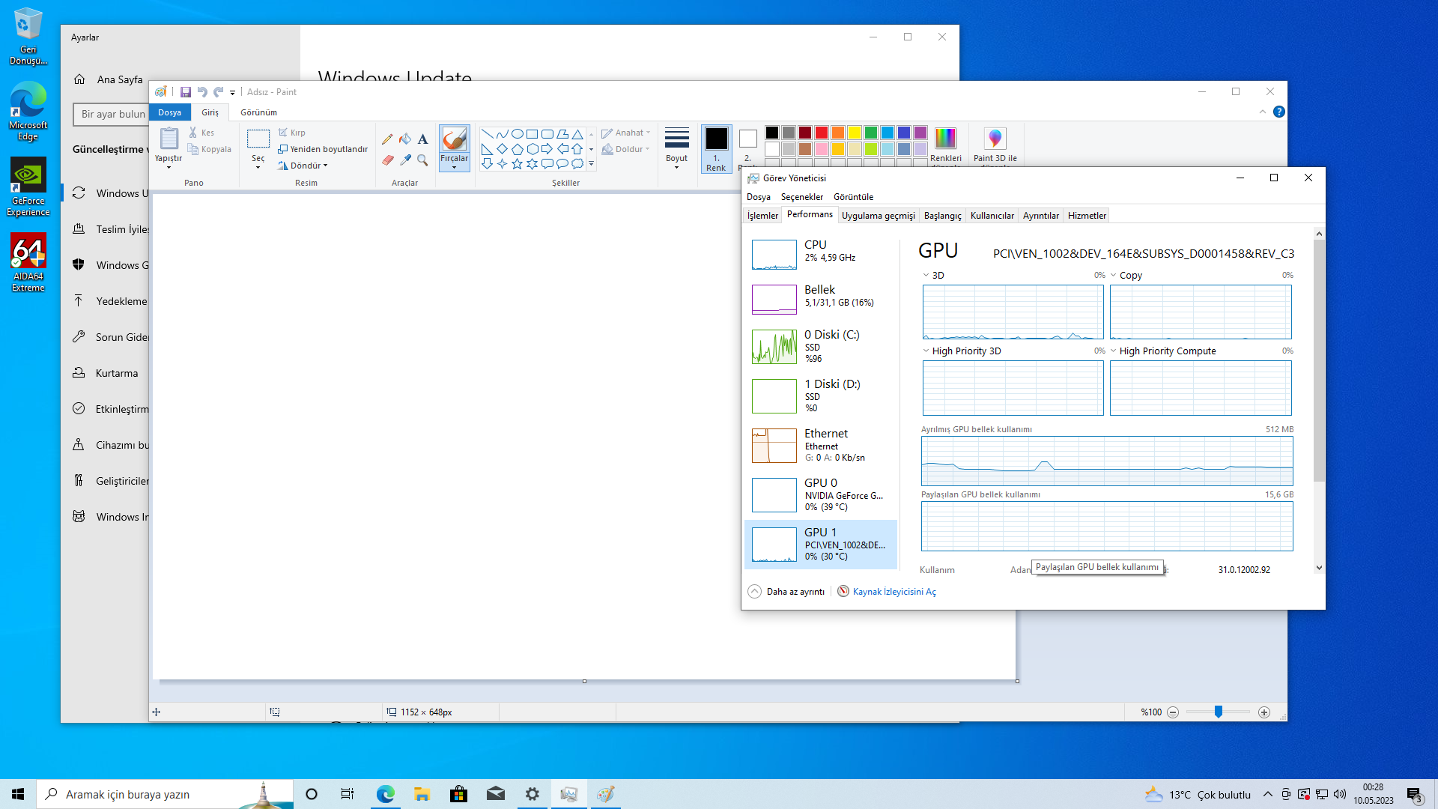The image size is (1438, 809).
Task: Open the 3D graph engine selector
Action: click(x=933, y=276)
